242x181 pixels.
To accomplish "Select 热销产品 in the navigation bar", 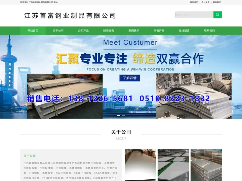I will coord(159,31).
